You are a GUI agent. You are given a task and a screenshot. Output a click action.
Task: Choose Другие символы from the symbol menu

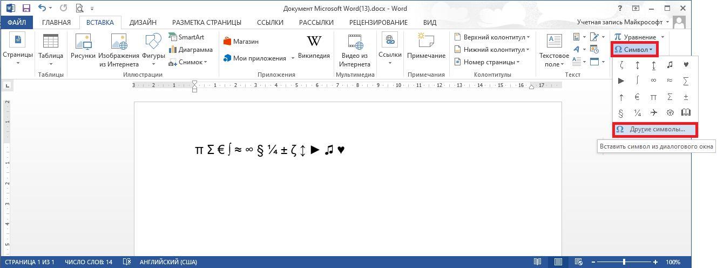coord(655,129)
